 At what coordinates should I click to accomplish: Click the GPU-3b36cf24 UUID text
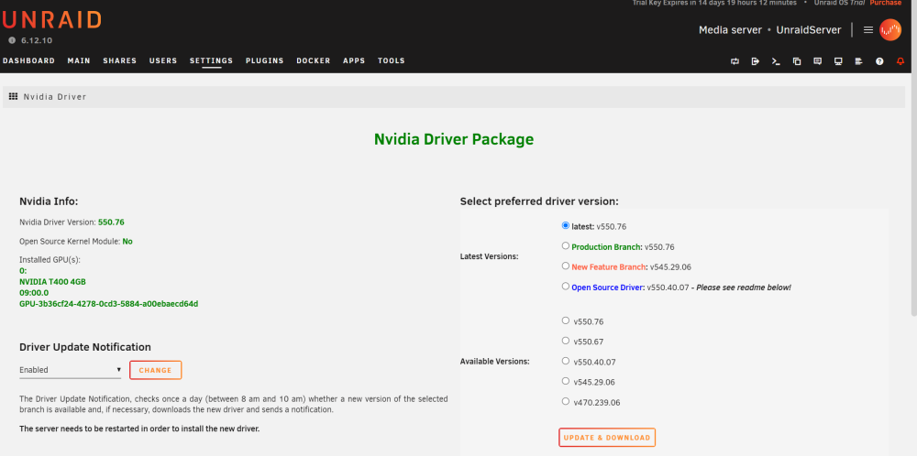(x=109, y=304)
